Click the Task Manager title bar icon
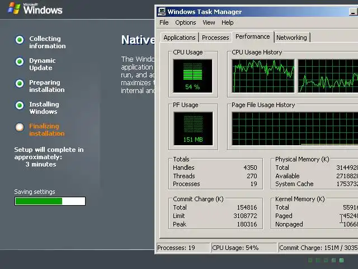 (162, 11)
